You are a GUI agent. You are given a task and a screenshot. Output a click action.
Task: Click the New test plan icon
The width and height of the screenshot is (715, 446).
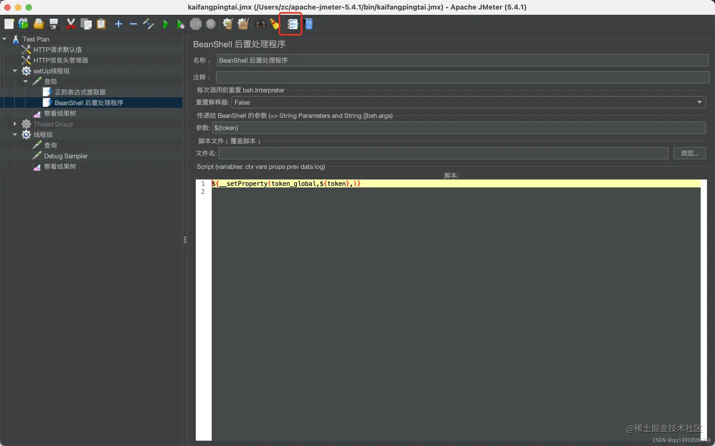pyautogui.click(x=9, y=24)
